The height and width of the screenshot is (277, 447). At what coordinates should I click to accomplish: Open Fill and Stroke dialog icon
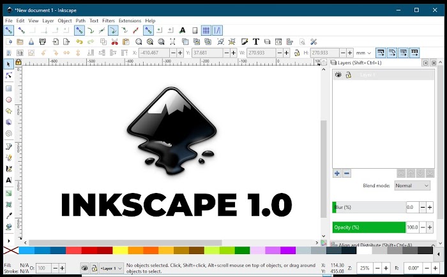245,42
